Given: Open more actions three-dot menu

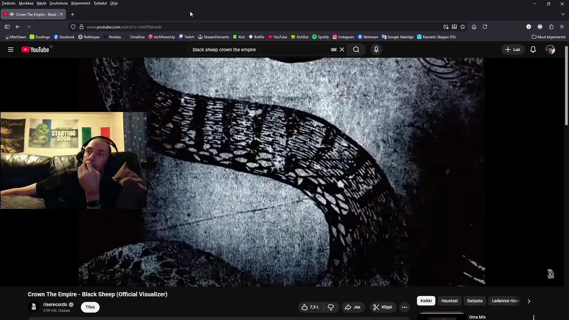Looking at the screenshot, I should pyautogui.click(x=404, y=307).
